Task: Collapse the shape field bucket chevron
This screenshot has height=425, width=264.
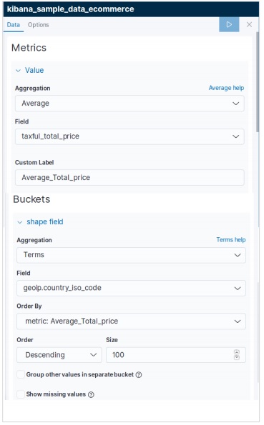Action: (19, 222)
